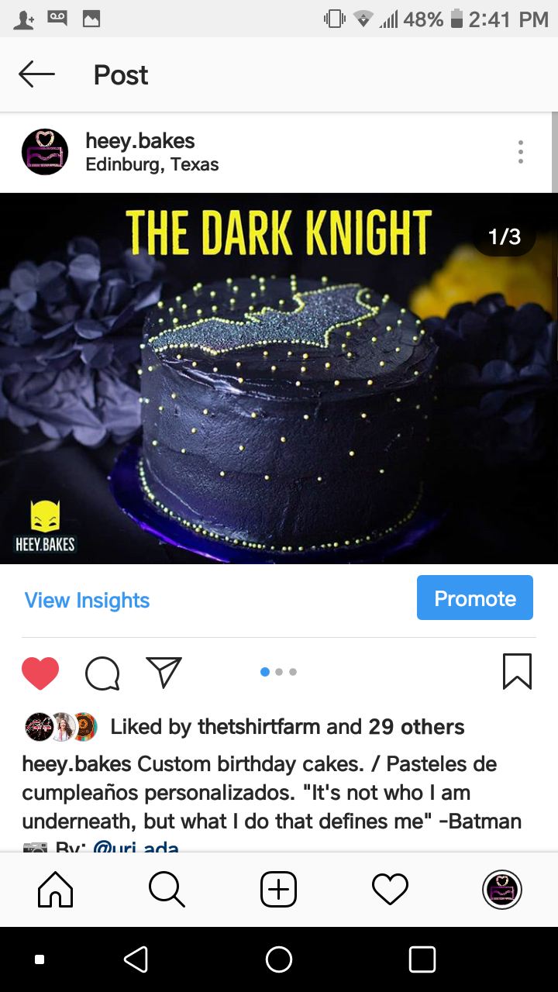
Task: Click the Promote button
Action: pos(475,598)
